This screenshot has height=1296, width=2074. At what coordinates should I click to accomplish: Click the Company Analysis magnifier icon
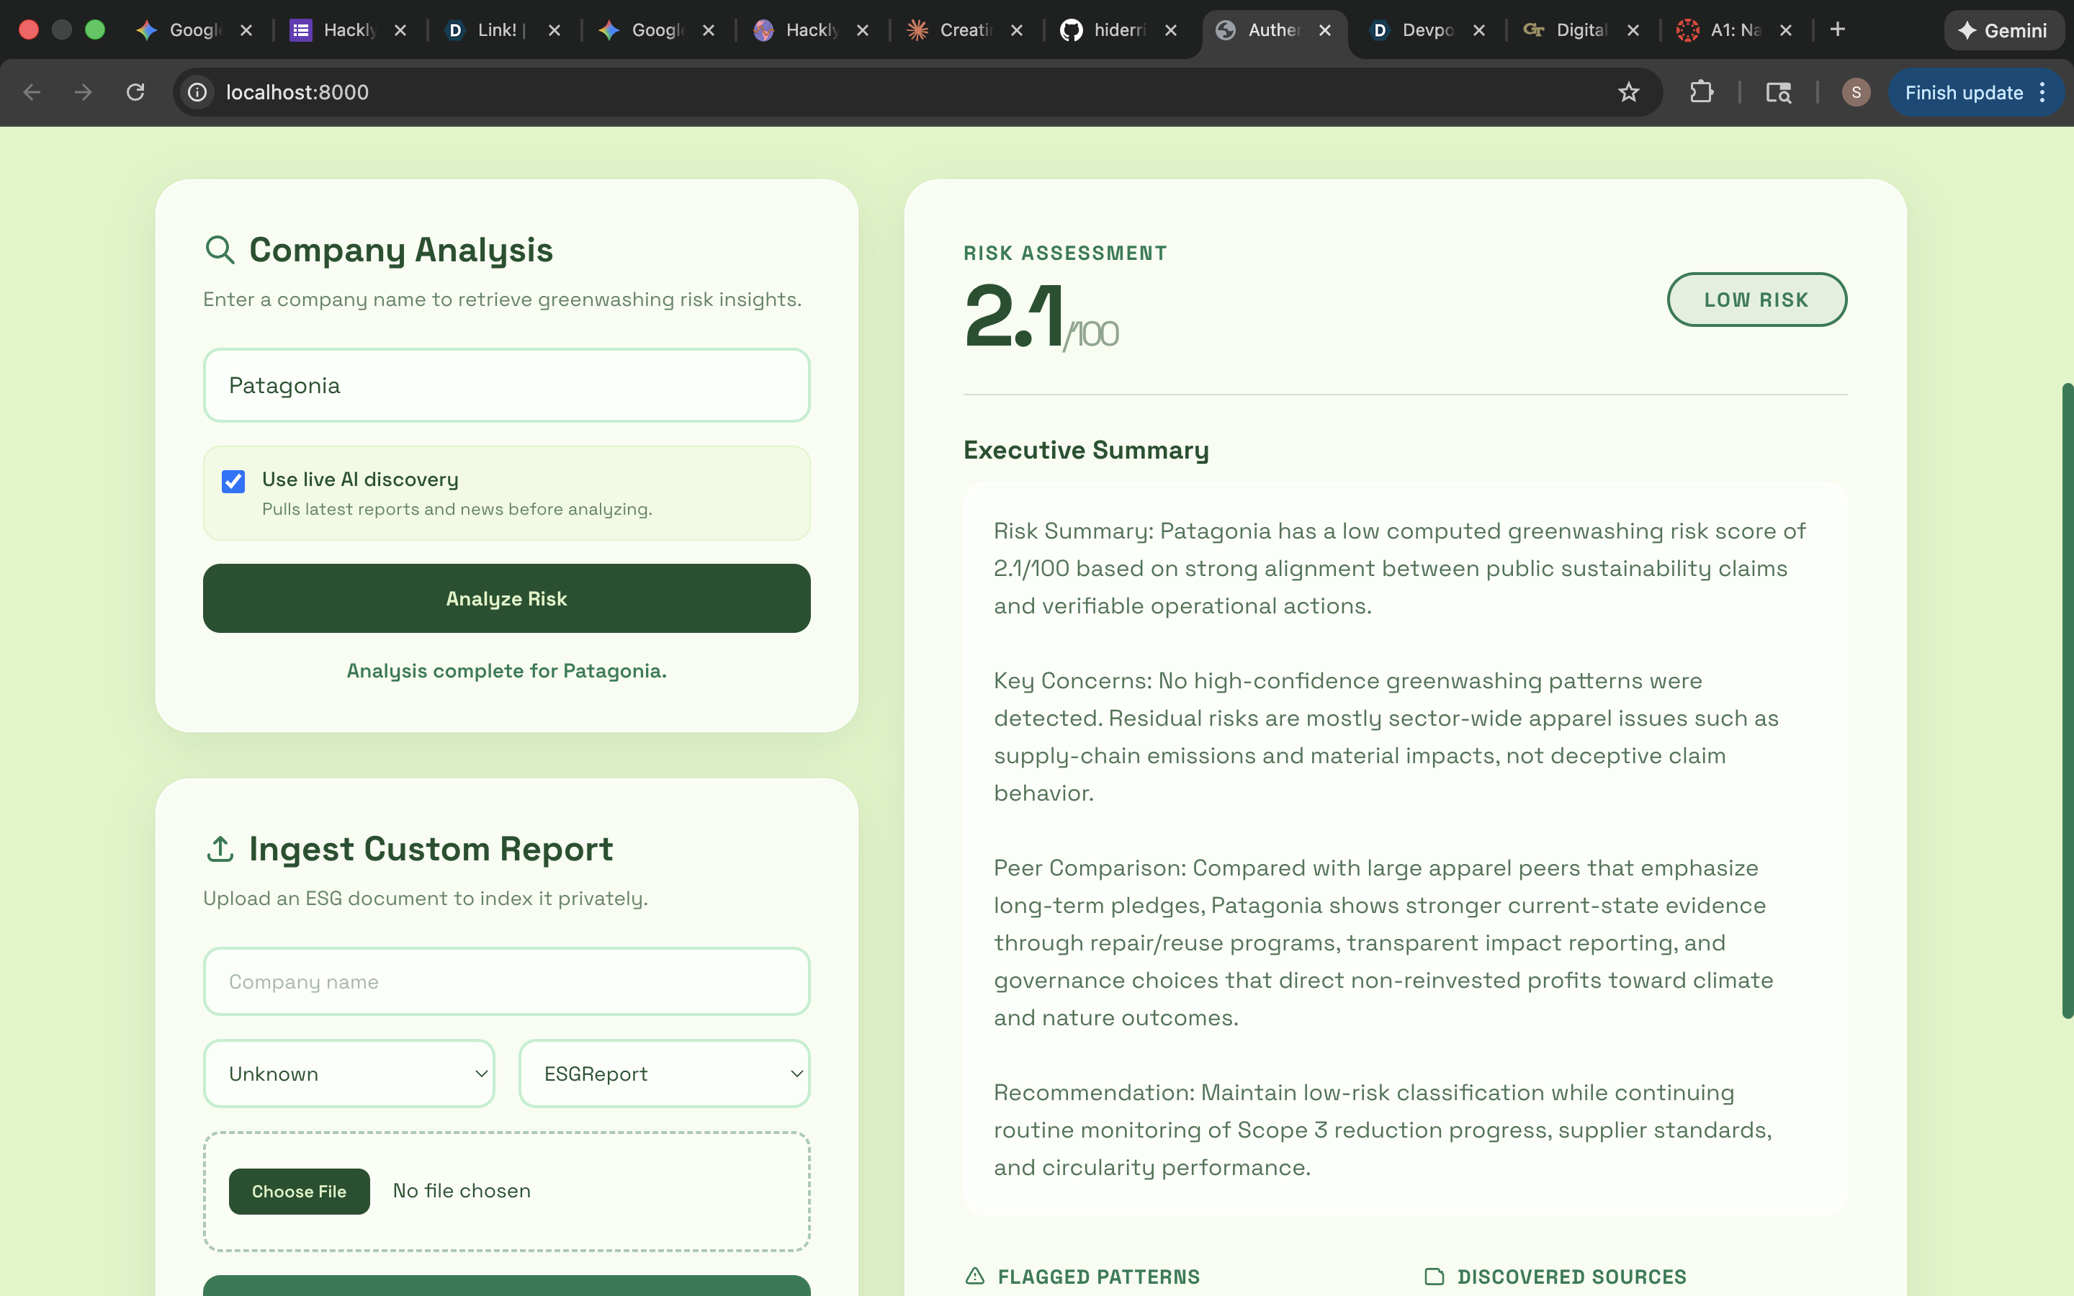click(x=220, y=249)
